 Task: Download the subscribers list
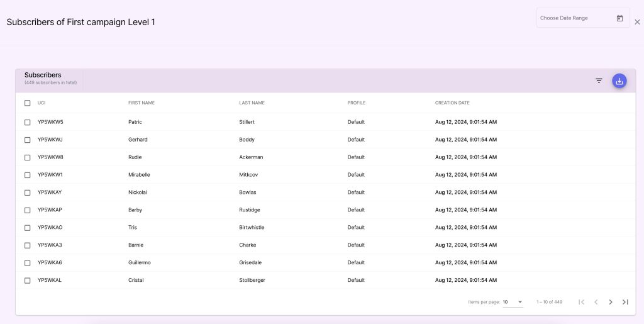pyautogui.click(x=619, y=81)
